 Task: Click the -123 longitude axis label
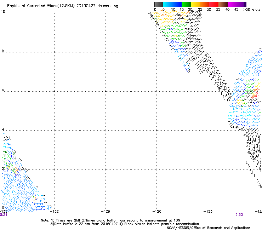208,212
